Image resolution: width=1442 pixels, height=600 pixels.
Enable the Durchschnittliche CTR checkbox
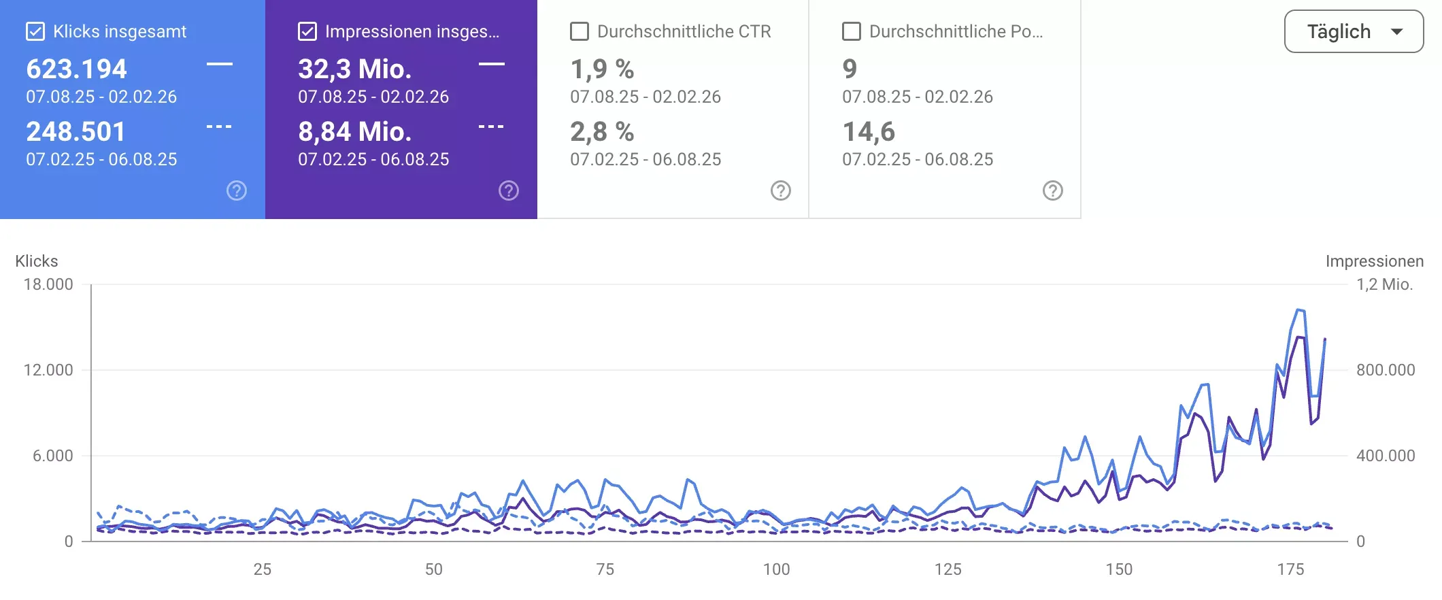pos(579,31)
